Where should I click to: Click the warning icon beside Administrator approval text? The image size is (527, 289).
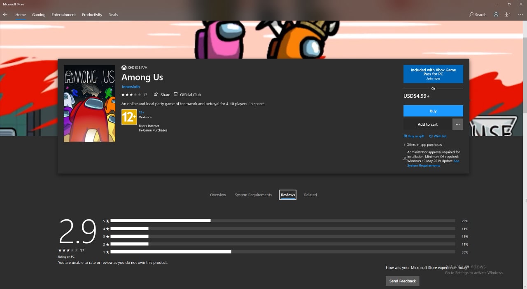[405, 158]
